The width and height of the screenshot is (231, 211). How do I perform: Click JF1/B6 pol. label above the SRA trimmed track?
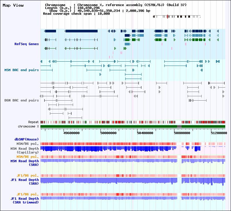pos(27,194)
